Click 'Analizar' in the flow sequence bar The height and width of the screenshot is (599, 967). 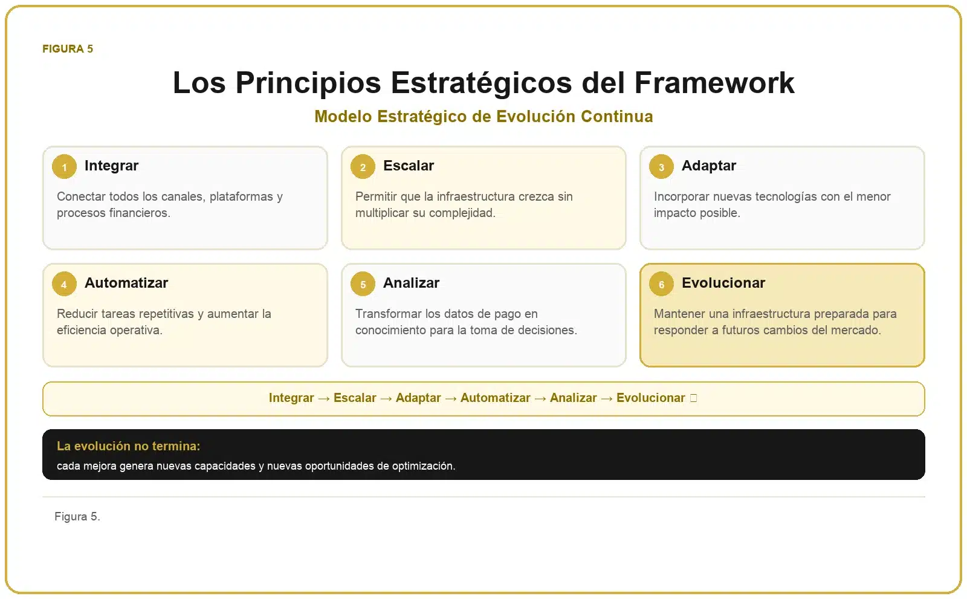(x=574, y=398)
